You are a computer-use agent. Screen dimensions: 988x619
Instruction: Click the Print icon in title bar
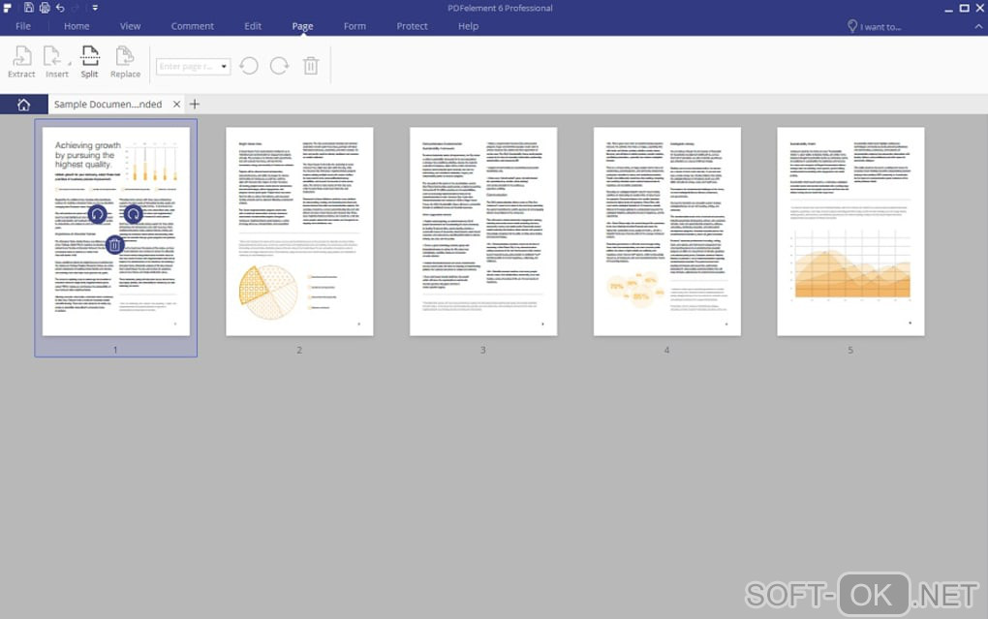pos(45,8)
